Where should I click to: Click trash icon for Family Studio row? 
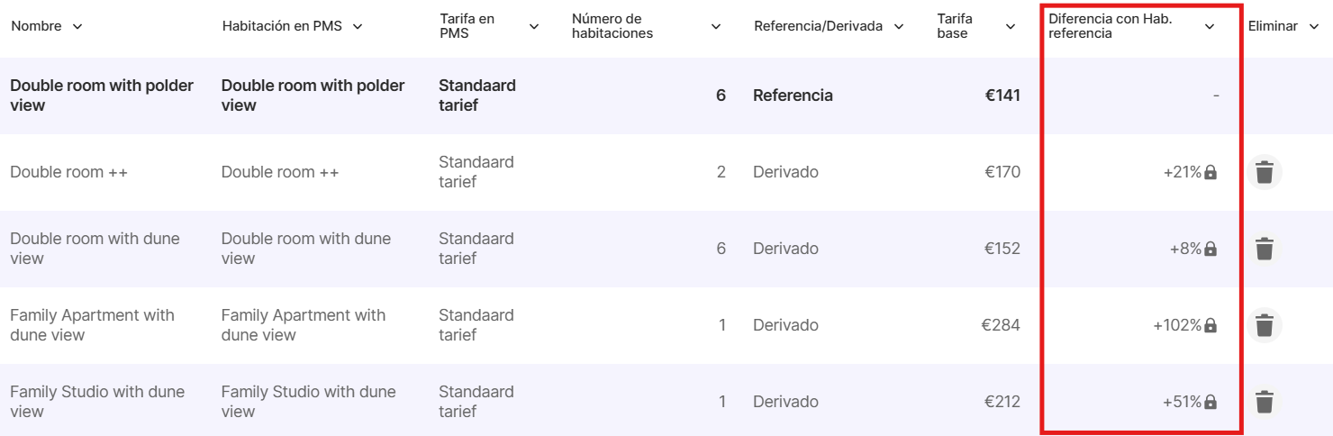pyautogui.click(x=1265, y=402)
